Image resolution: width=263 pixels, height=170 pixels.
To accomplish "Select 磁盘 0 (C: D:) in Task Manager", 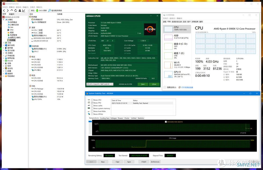I will pyautogui.click(x=177, y=46).
